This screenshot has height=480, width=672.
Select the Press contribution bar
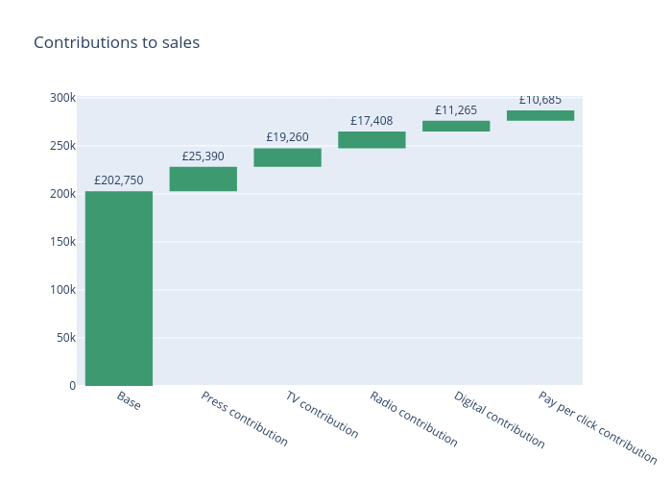point(203,179)
